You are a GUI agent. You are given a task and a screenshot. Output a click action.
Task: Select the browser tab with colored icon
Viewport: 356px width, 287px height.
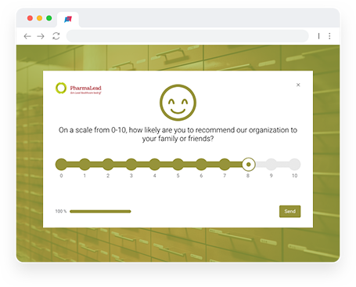point(68,20)
